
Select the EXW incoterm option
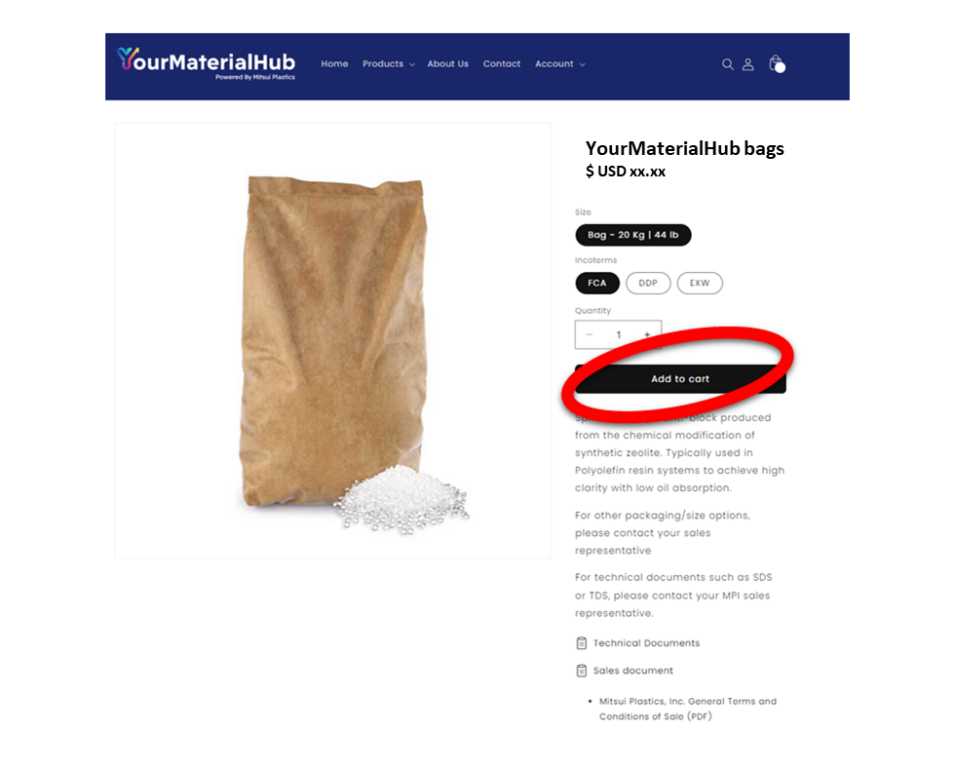tap(700, 284)
